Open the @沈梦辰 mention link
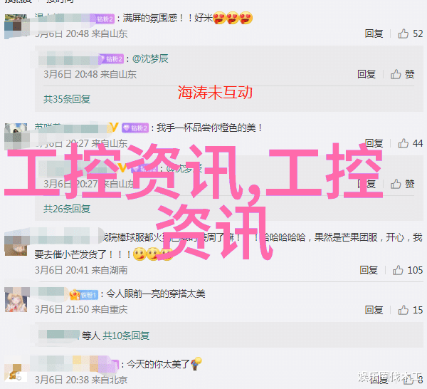Screen dimensions: 427x389 coord(150,58)
